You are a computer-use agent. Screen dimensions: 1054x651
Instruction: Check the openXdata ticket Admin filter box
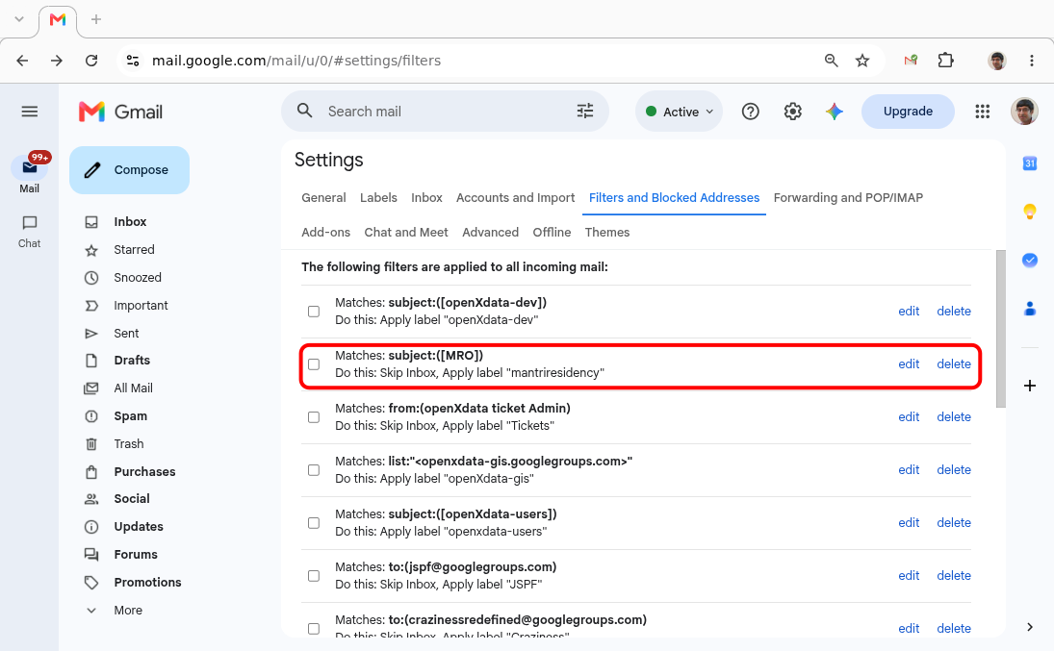pos(314,417)
